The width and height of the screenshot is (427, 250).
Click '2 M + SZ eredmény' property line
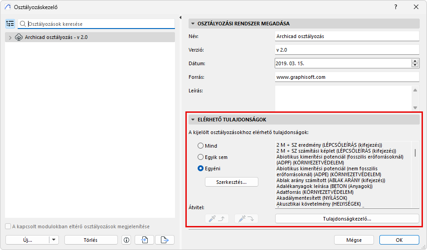point(329,145)
